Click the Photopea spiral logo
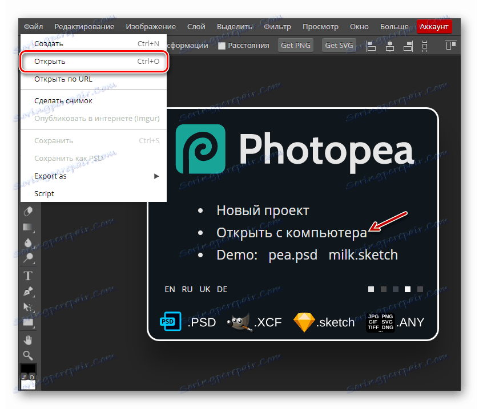The width and height of the screenshot is (479, 409). coord(200,149)
